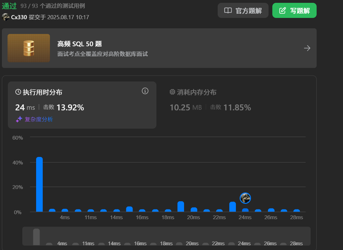Click the chart bar just left of 20ms

181,206
